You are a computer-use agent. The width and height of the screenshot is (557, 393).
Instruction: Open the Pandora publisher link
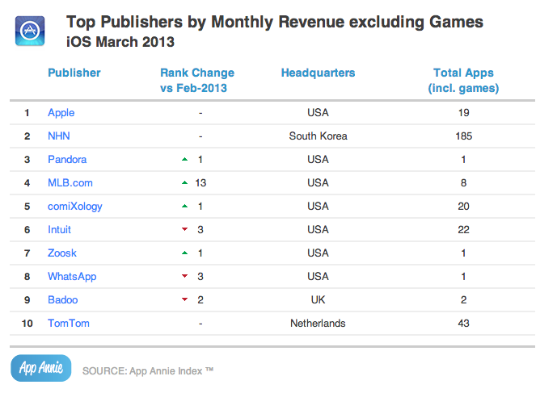(67, 159)
